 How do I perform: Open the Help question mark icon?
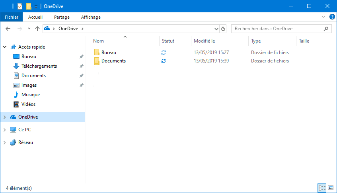pos(332,17)
